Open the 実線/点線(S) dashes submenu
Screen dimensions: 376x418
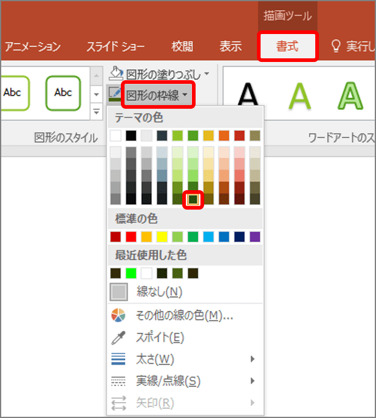[x=185, y=381]
